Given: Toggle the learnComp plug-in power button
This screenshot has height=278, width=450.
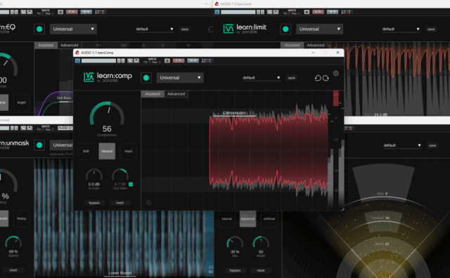Looking at the screenshot, I should 77,61.
